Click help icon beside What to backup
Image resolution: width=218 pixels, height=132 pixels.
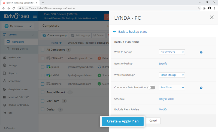tap(201, 52)
